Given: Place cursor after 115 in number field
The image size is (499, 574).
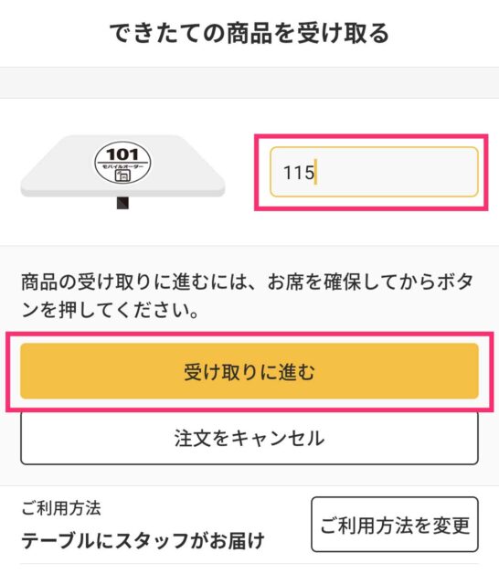Looking at the screenshot, I should (316, 172).
